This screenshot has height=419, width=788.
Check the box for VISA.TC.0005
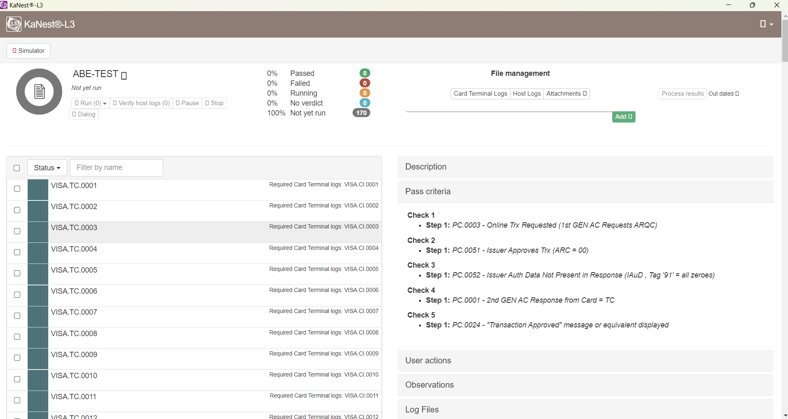tap(17, 273)
